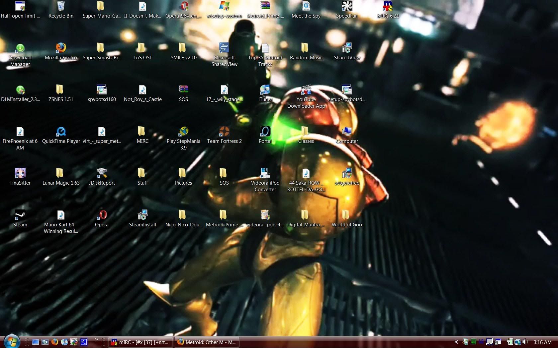The width and height of the screenshot is (558, 348).
Task: Switch to Metroid: Other M Firefox window
Action: [207, 342]
